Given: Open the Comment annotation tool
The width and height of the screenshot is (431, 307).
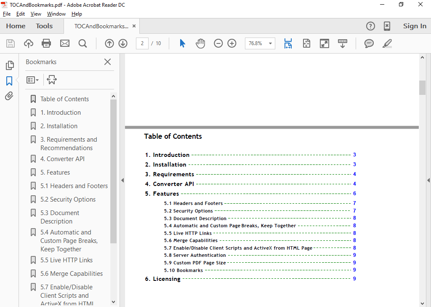Looking at the screenshot, I should click(x=369, y=43).
